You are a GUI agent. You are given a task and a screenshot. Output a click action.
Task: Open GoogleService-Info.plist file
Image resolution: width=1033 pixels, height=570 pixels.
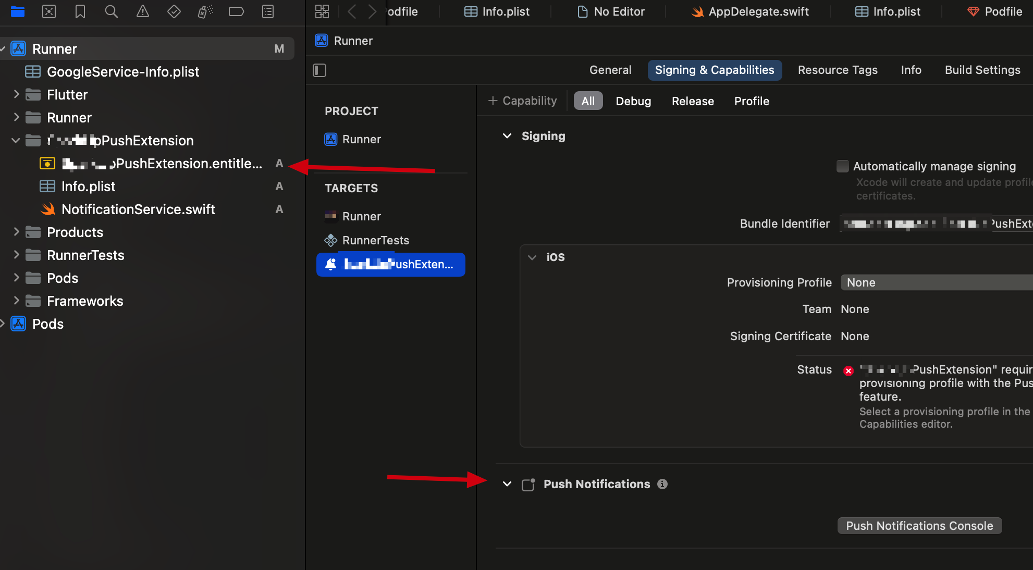123,72
